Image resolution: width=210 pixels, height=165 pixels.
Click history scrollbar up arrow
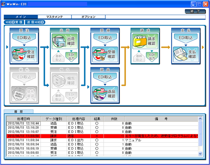tap(200, 119)
